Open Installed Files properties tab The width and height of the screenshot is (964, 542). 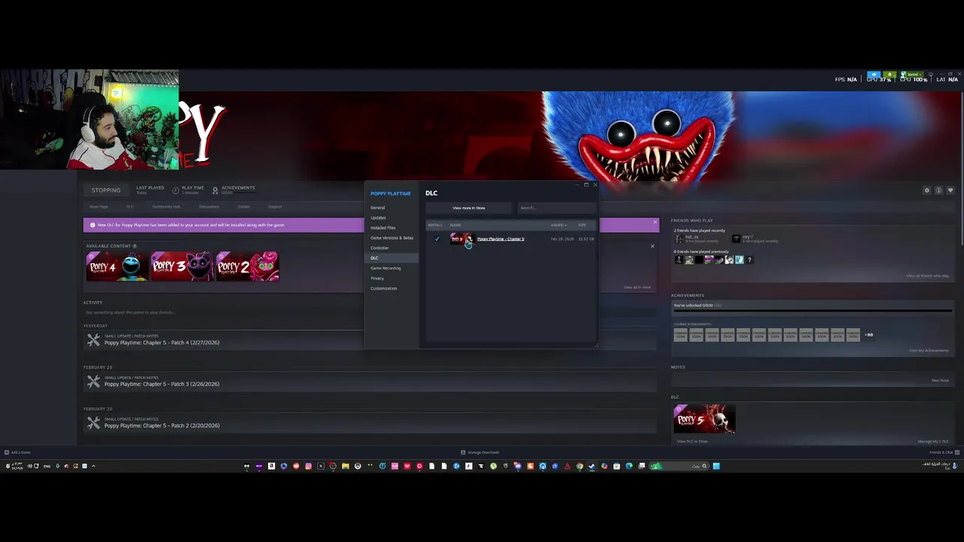383,227
